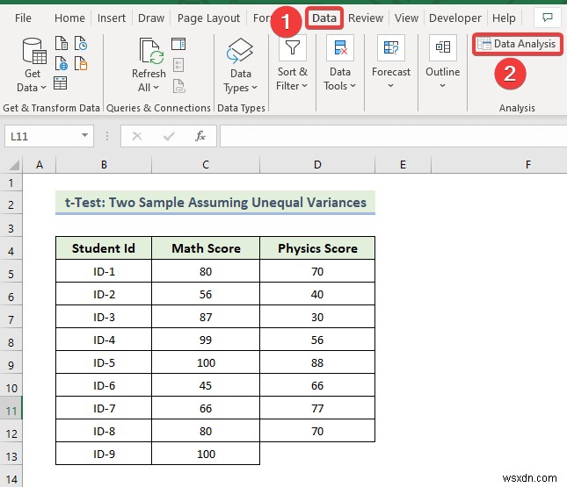Click the From Text/CSV icon
The image size is (567, 487).
[62, 43]
